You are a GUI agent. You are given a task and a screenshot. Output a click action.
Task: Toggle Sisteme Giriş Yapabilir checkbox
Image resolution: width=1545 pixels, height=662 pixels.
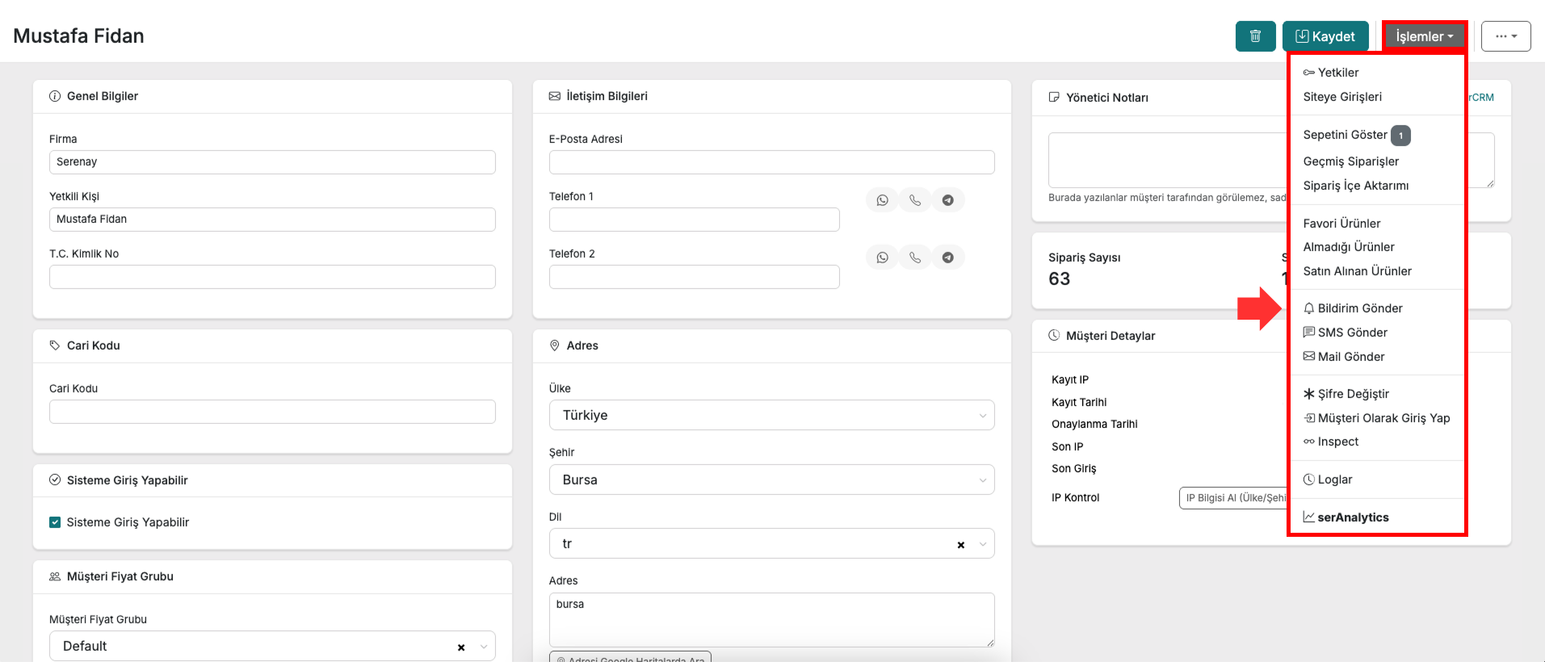tap(55, 522)
